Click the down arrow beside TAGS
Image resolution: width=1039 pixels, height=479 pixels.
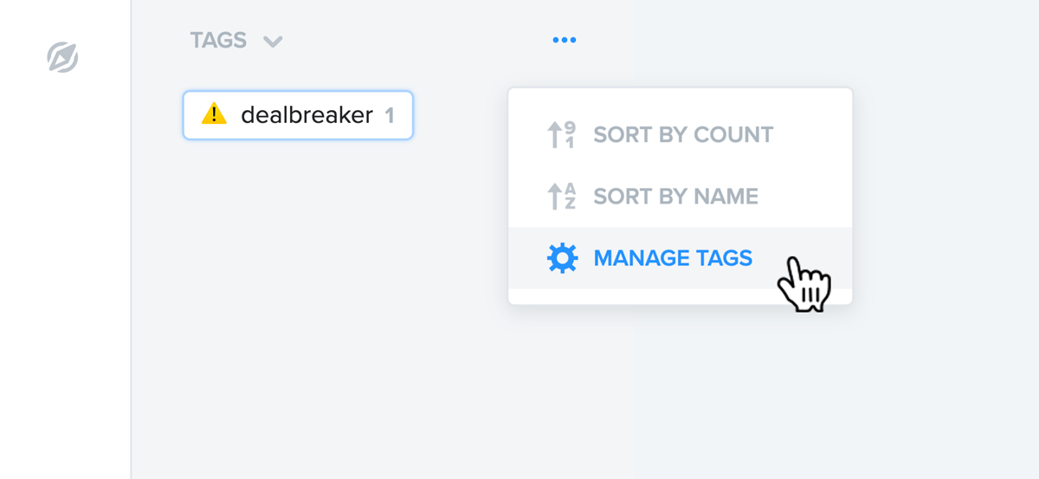(x=273, y=42)
